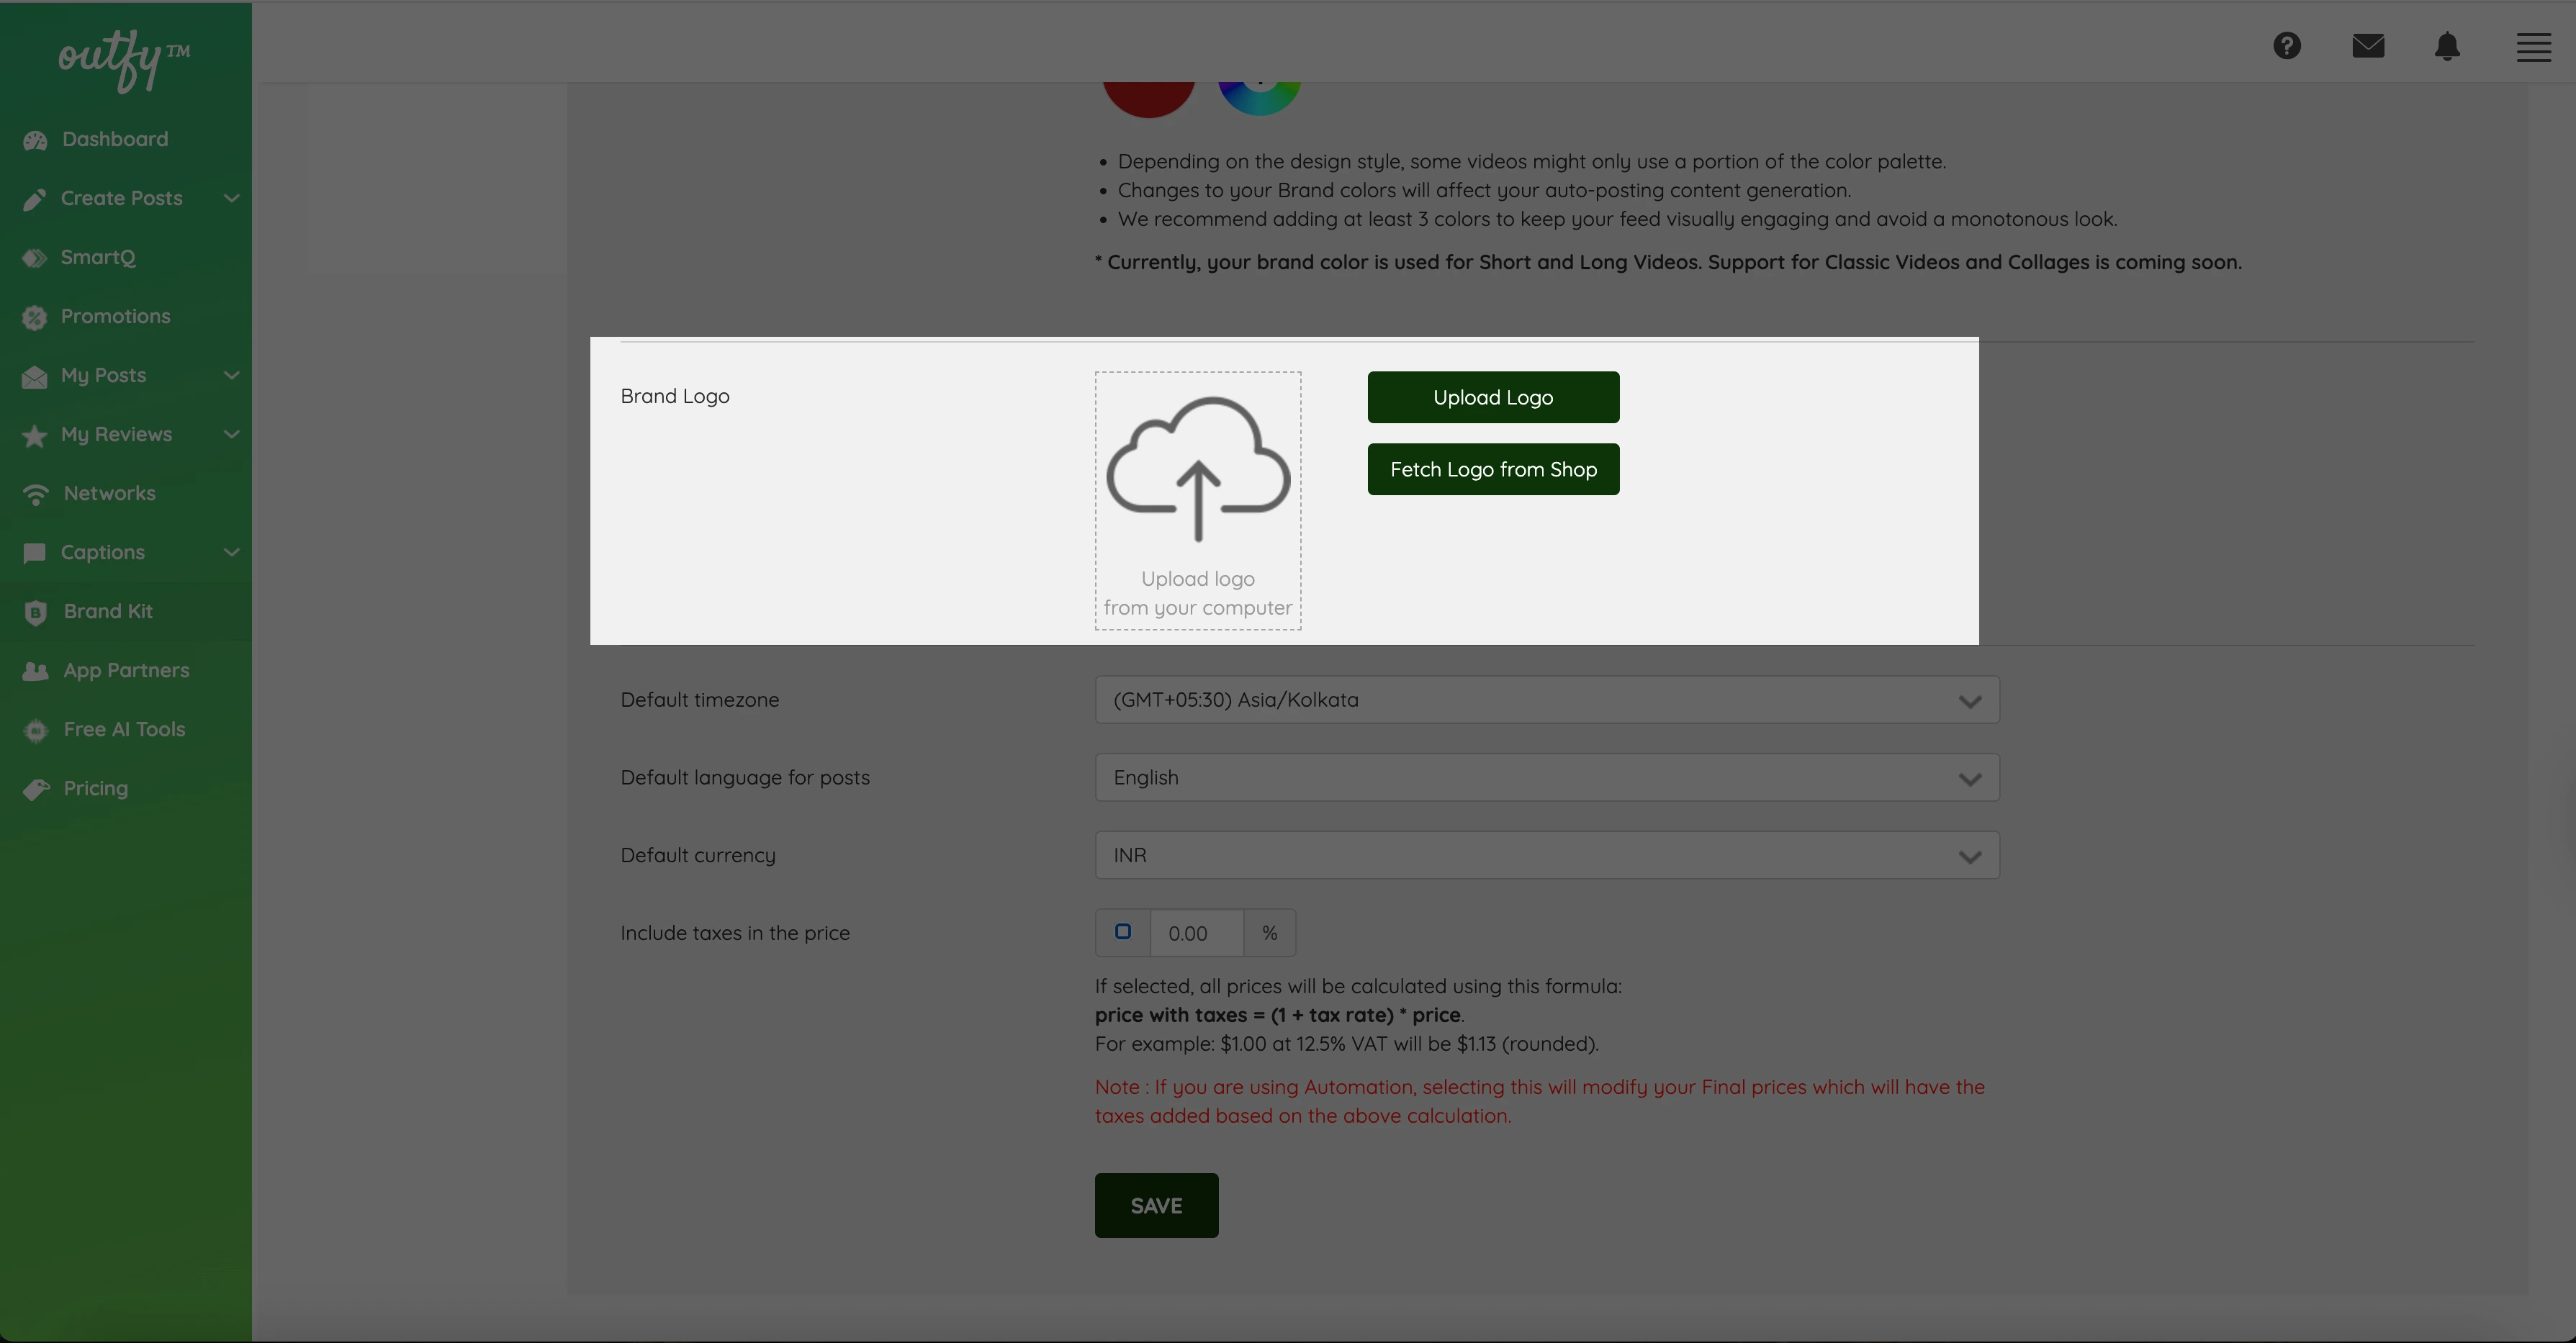Open the Default currency dropdown

[1546, 855]
